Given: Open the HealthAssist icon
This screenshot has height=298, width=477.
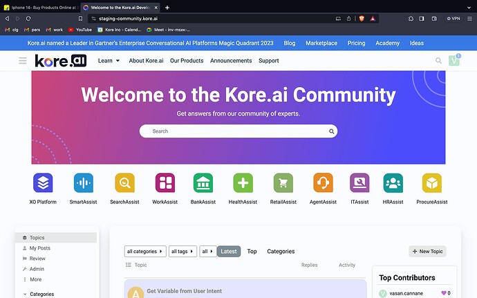Looking at the screenshot, I should [243, 183].
